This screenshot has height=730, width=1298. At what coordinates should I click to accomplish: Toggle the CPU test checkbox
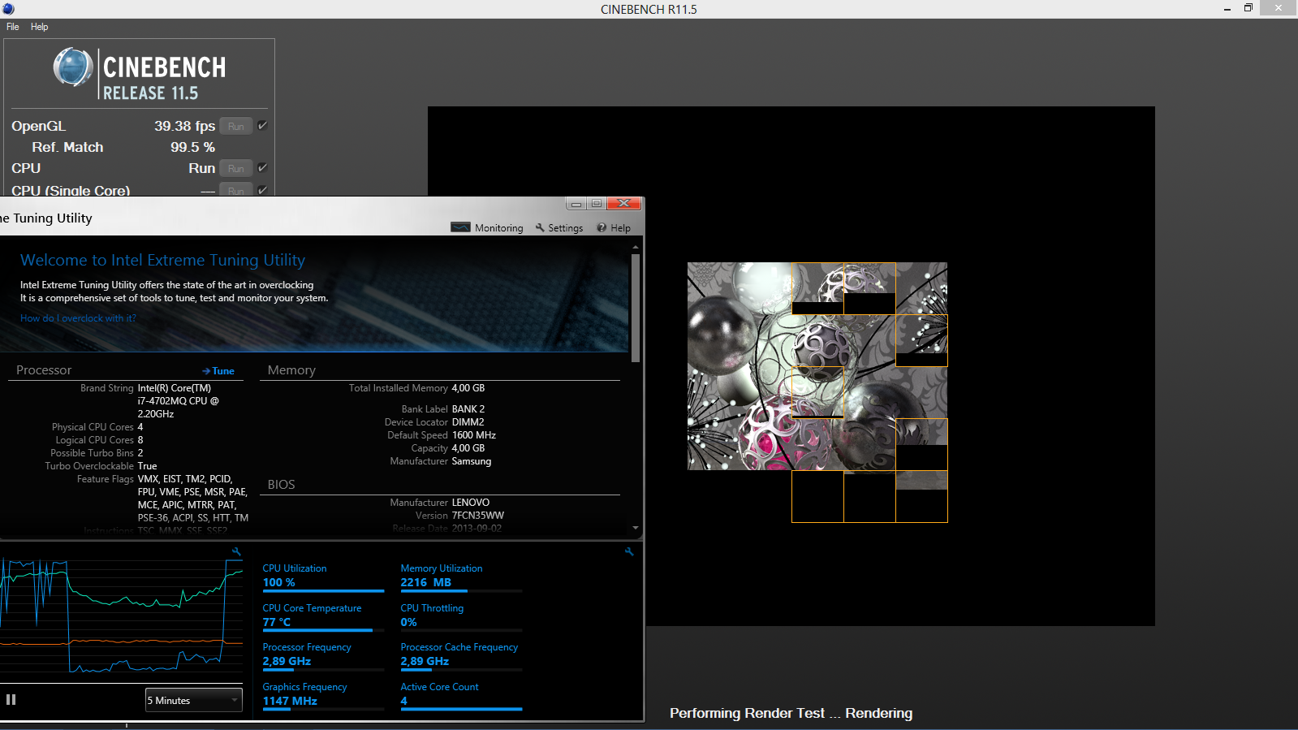(x=262, y=167)
